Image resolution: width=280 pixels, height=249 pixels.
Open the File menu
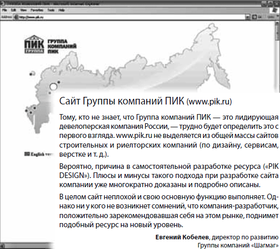[x=4, y=10]
